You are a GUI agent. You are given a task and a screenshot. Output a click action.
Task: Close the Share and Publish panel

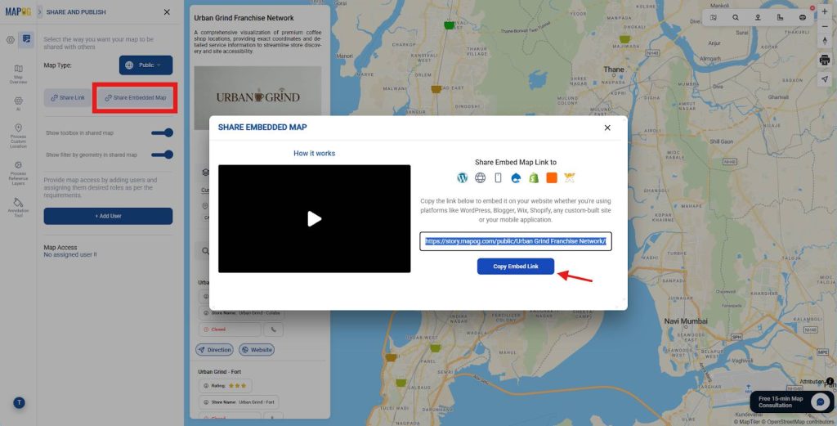167,11
